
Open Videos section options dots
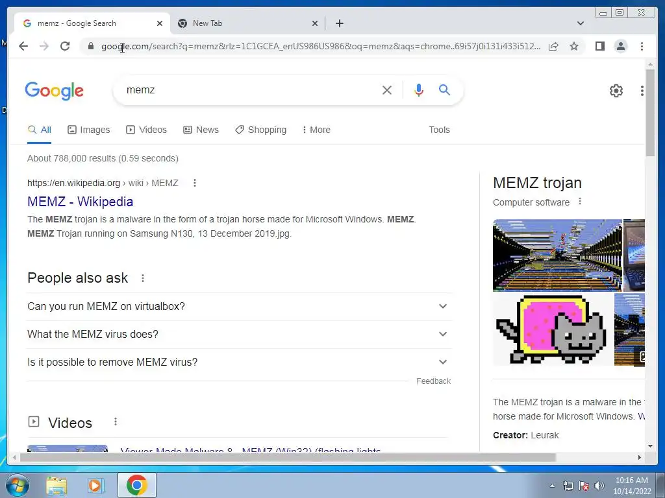(x=116, y=421)
